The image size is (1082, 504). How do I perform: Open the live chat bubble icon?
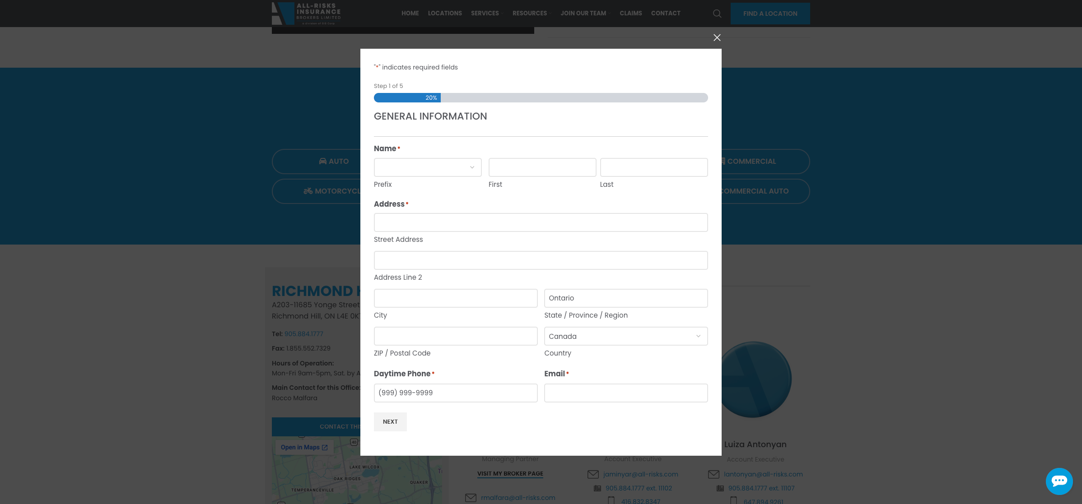tap(1059, 481)
